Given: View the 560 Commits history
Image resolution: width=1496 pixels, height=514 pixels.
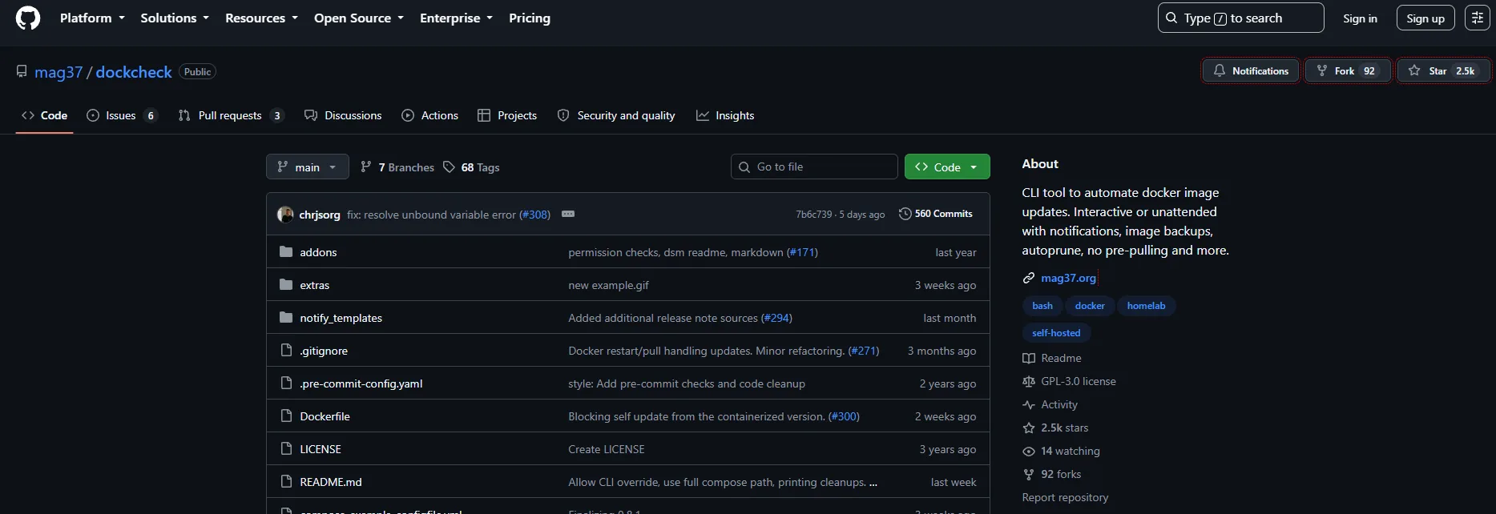Looking at the screenshot, I should tap(936, 214).
